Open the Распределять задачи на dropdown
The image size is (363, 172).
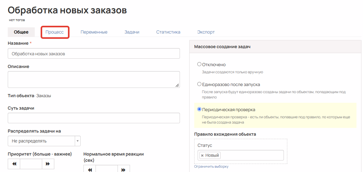[44, 141]
